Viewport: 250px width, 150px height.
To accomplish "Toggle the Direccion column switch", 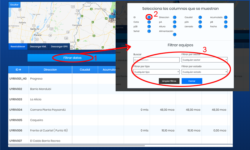I will 174,17.
